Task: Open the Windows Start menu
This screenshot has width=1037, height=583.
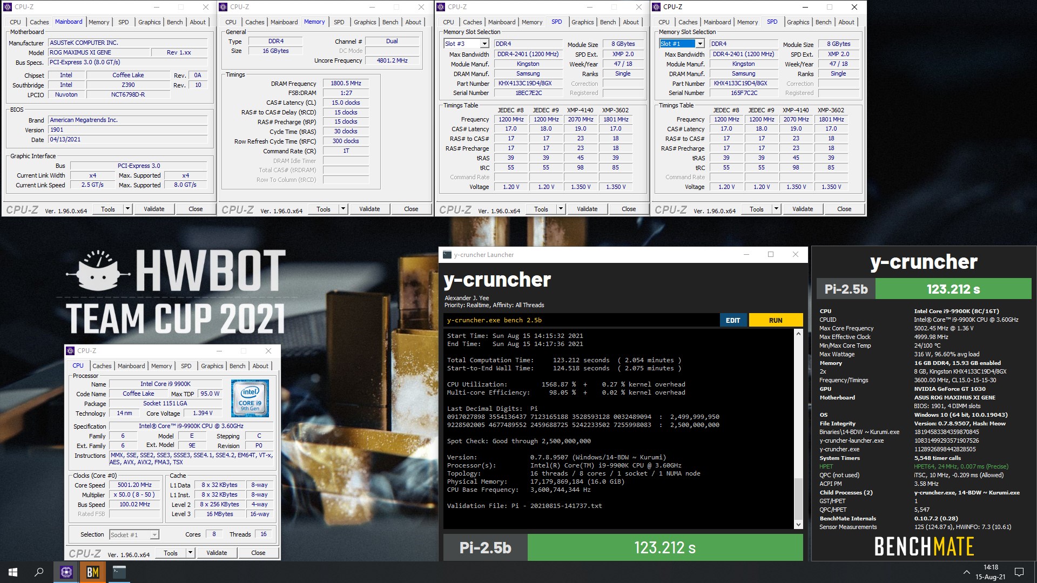Action: pyautogui.click(x=13, y=572)
